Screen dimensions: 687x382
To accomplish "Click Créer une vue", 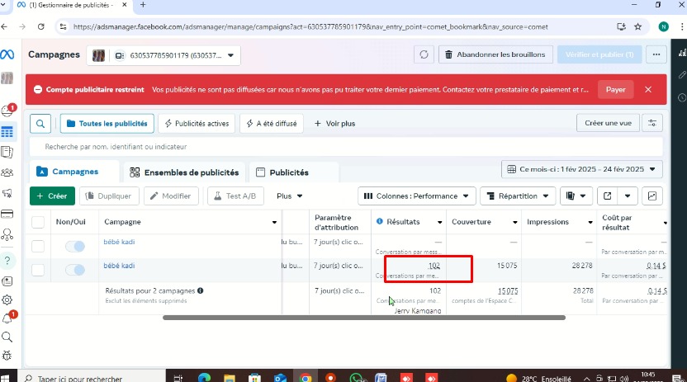I will [608, 124].
